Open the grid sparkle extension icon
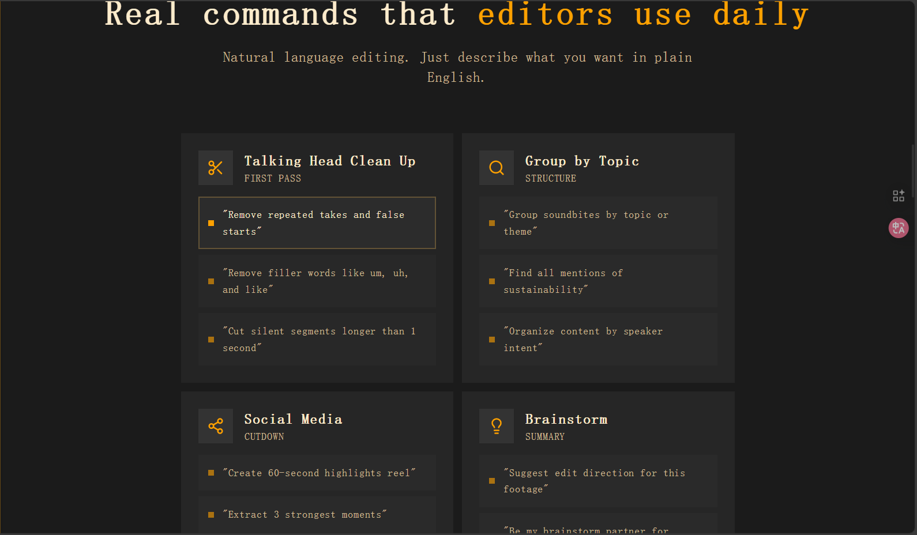The height and width of the screenshot is (535, 917). (x=899, y=196)
